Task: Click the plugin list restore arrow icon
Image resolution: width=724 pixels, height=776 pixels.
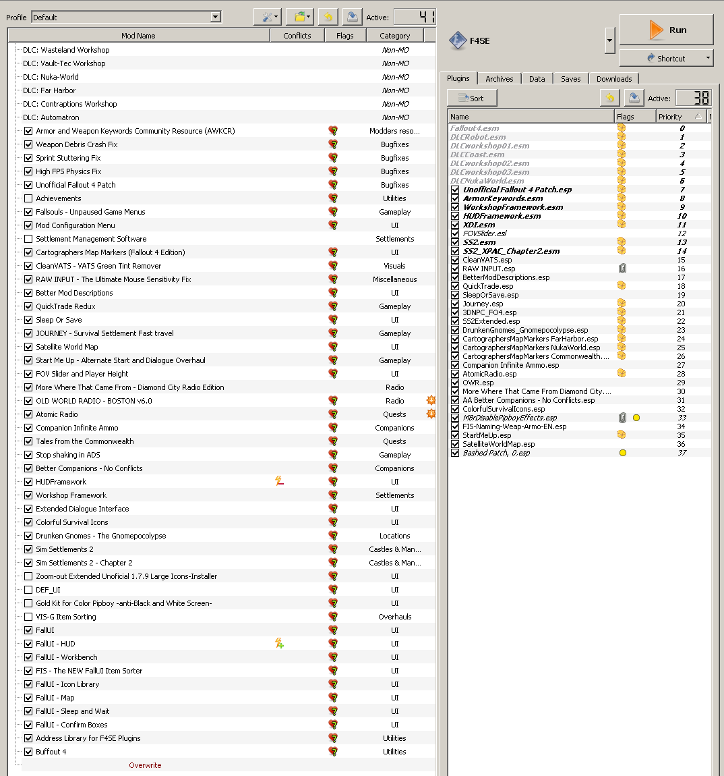Action: (x=610, y=98)
